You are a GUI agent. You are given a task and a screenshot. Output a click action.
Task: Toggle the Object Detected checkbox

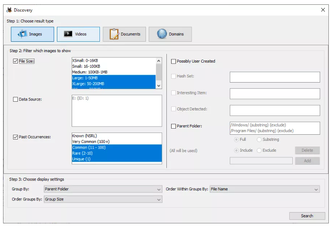coord(173,109)
